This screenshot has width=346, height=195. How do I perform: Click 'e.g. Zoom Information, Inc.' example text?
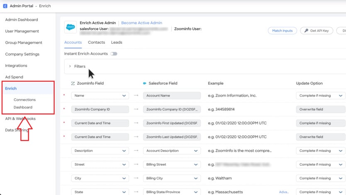pos(232,96)
